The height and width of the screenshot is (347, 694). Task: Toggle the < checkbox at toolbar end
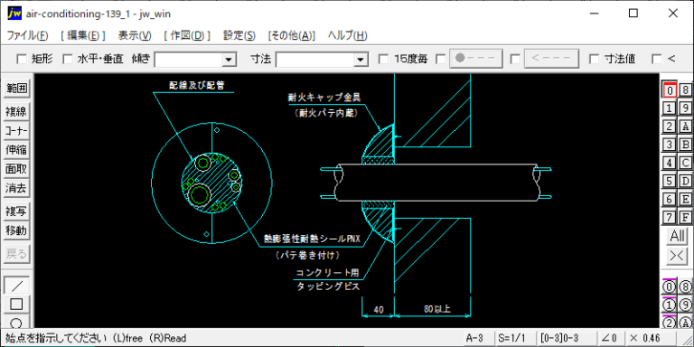tap(657, 59)
